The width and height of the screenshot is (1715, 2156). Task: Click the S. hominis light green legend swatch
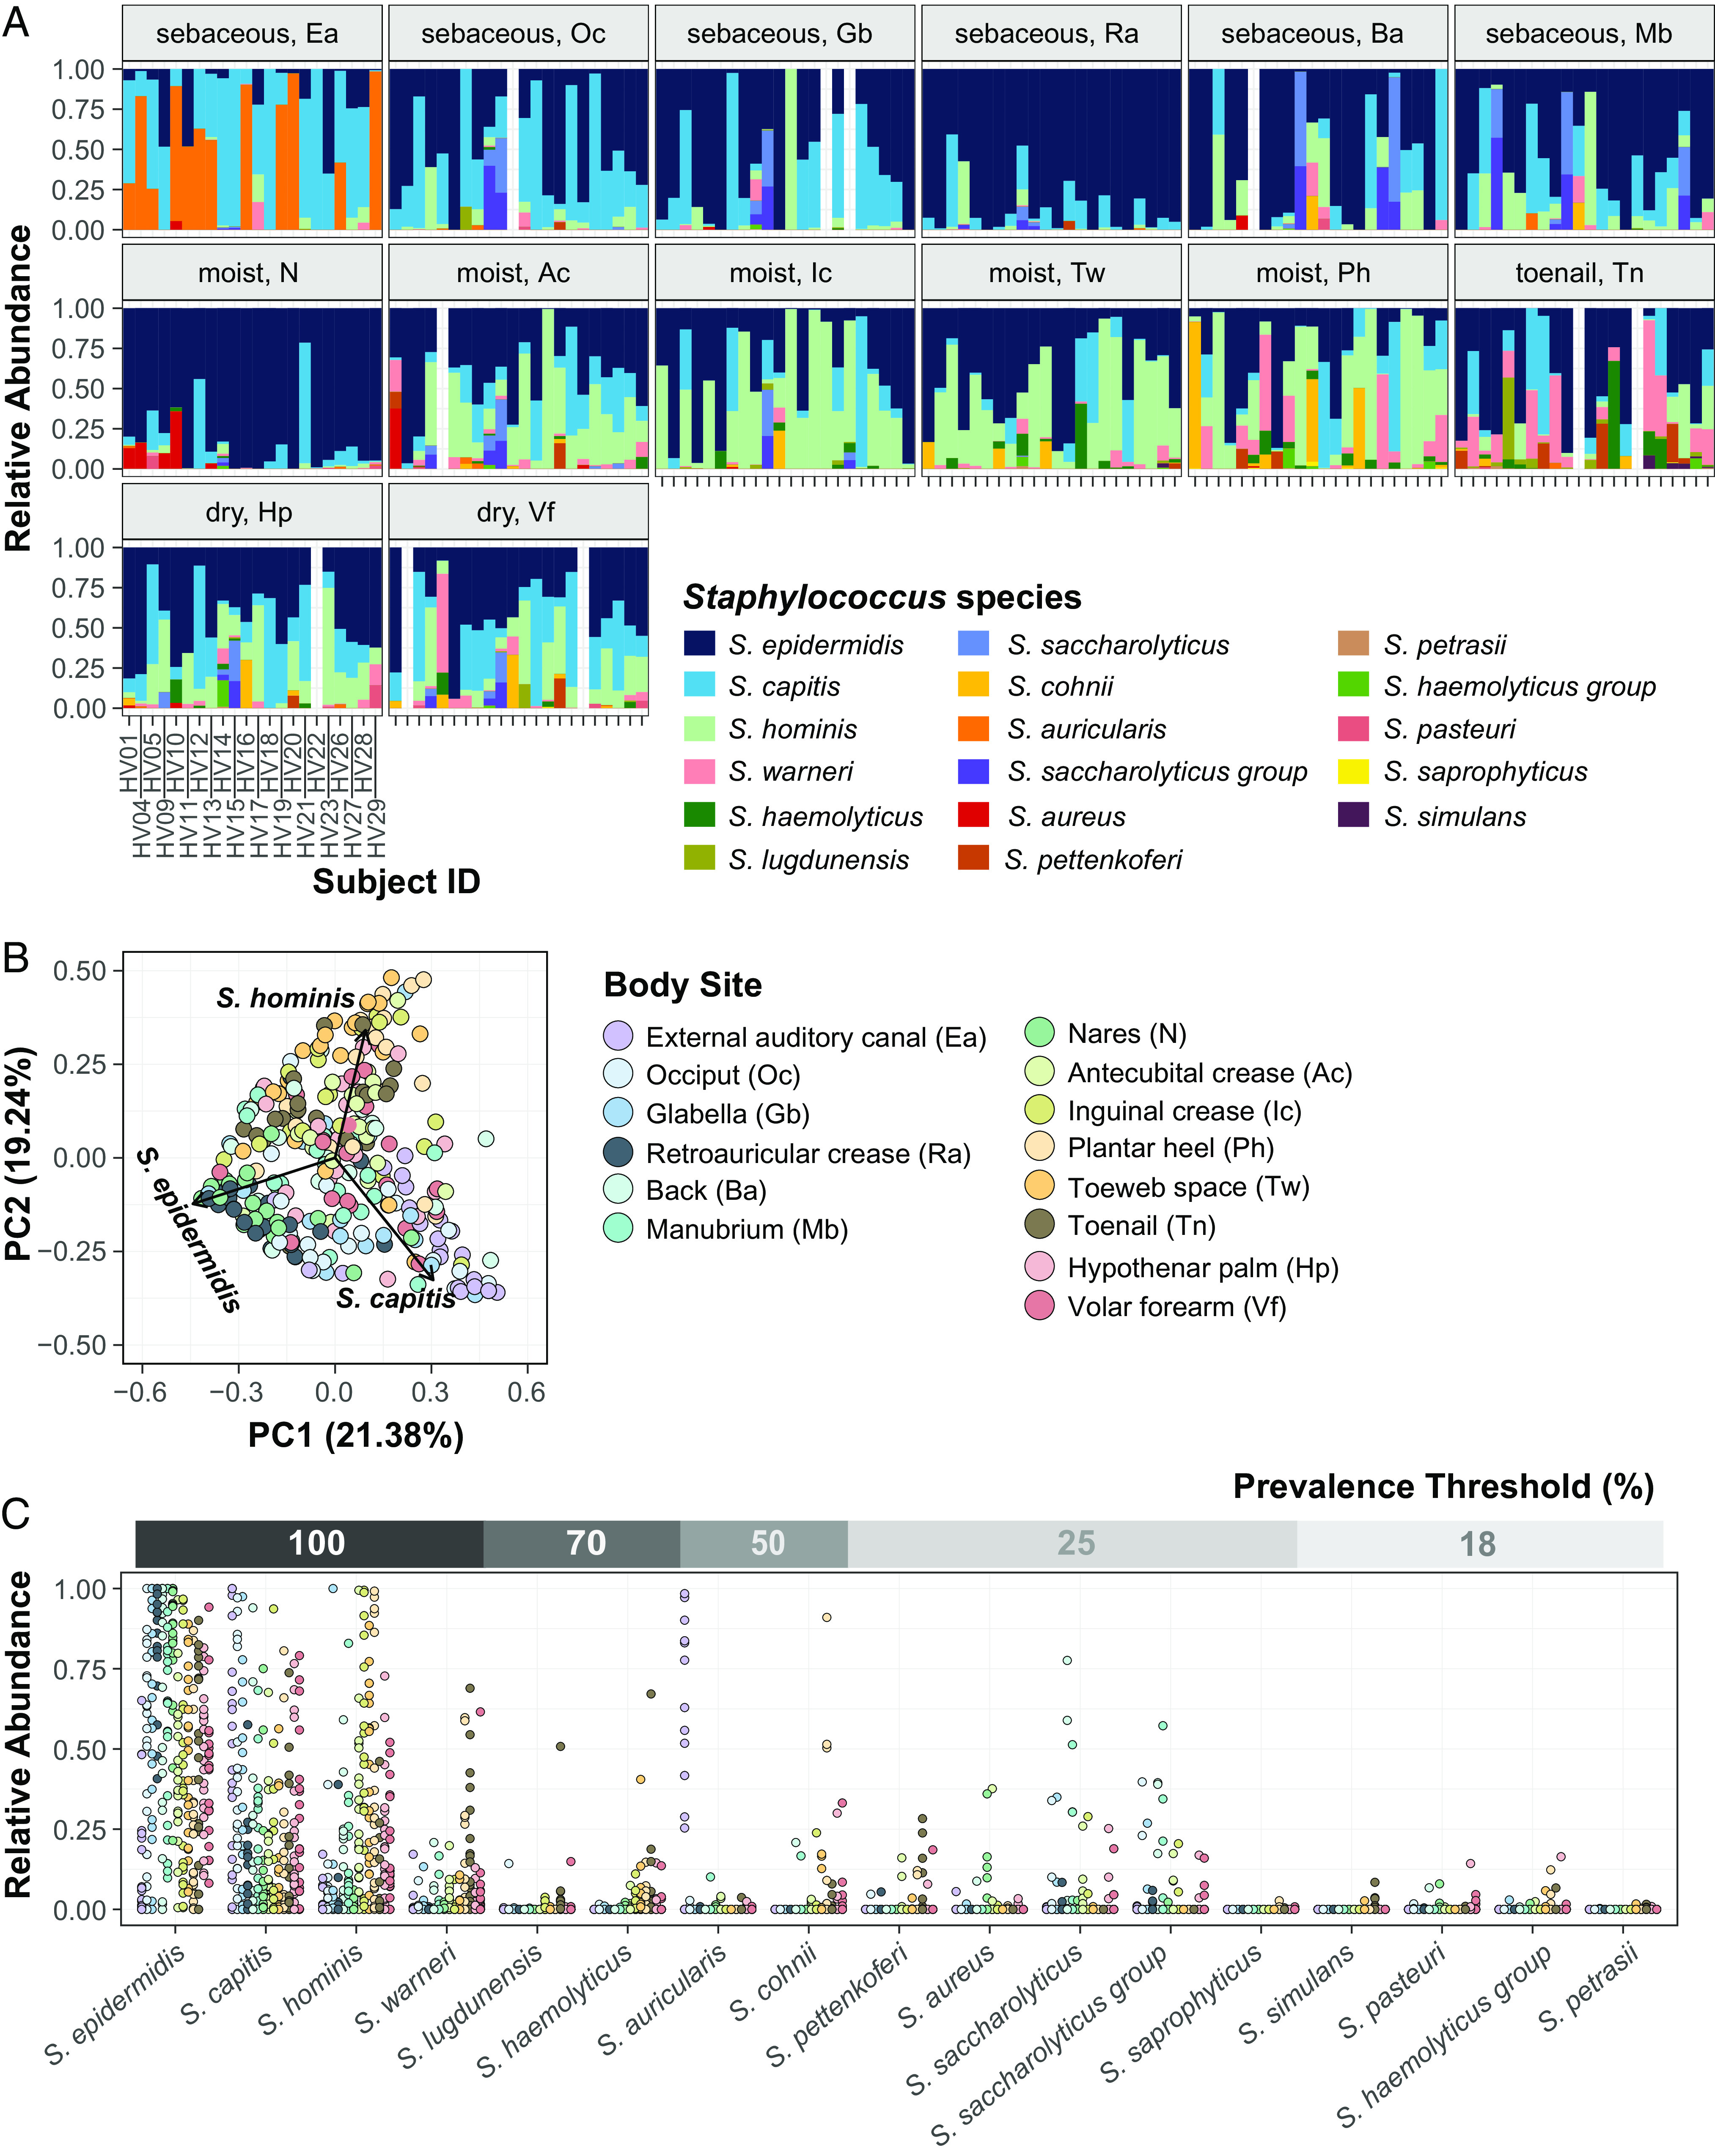699,727
